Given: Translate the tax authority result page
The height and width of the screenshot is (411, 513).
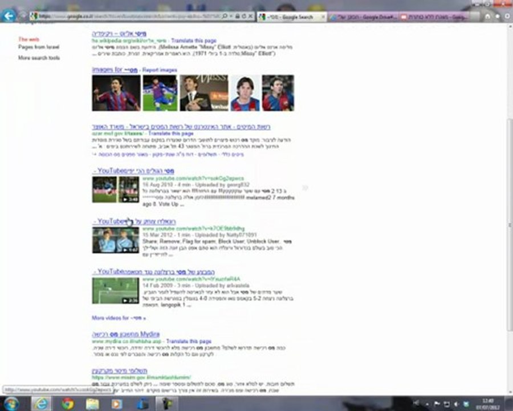Looking at the screenshot, I should (171, 134).
